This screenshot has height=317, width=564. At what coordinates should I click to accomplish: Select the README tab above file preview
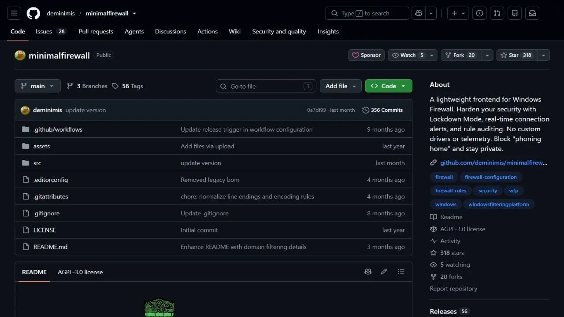[34, 272]
